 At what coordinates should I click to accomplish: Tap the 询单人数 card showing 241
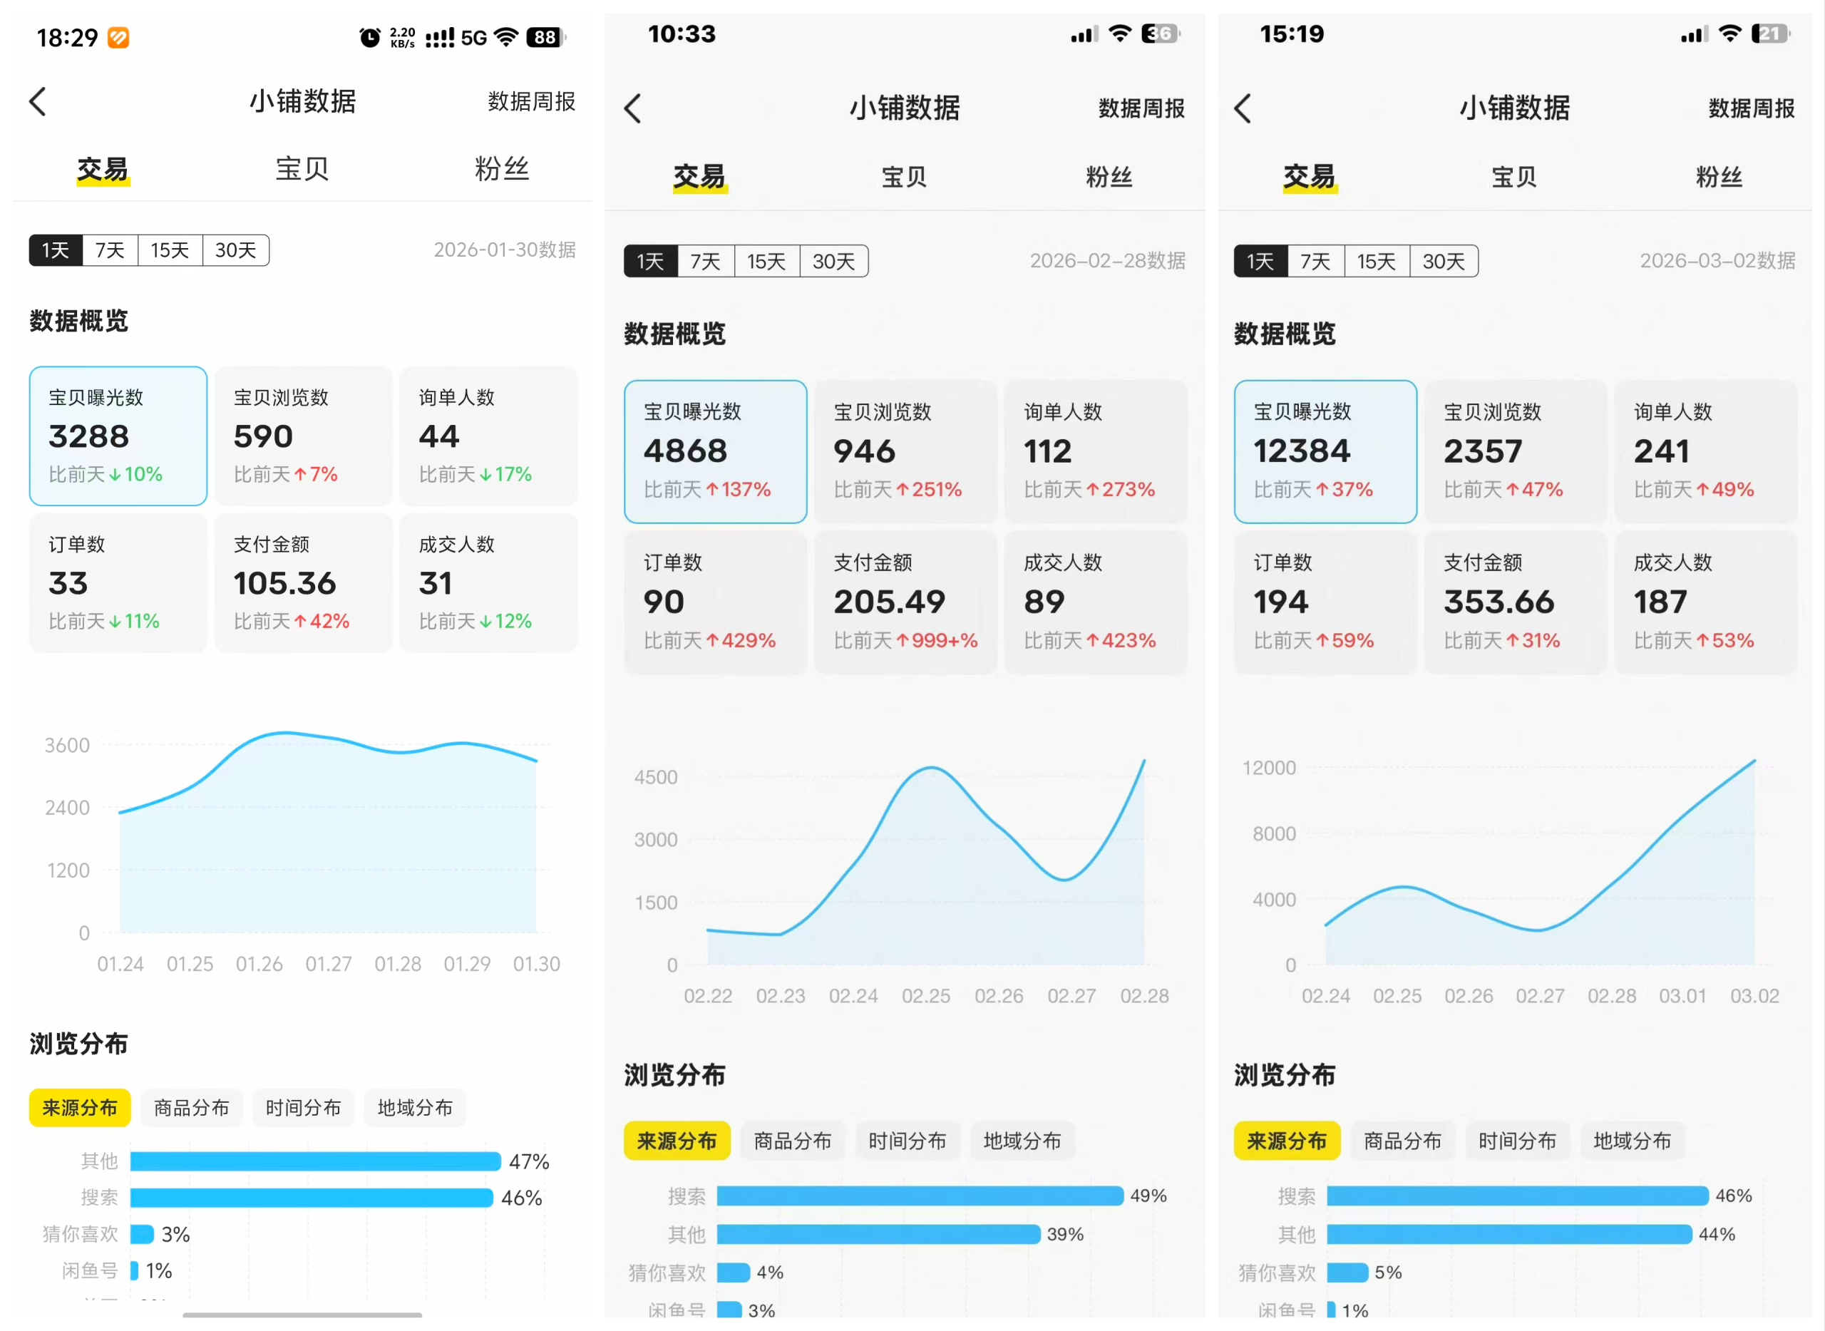tap(1707, 452)
